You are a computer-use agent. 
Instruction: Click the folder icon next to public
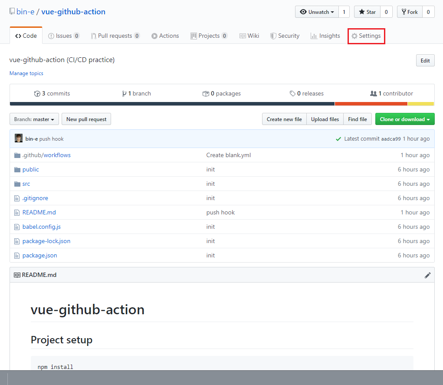click(x=17, y=170)
